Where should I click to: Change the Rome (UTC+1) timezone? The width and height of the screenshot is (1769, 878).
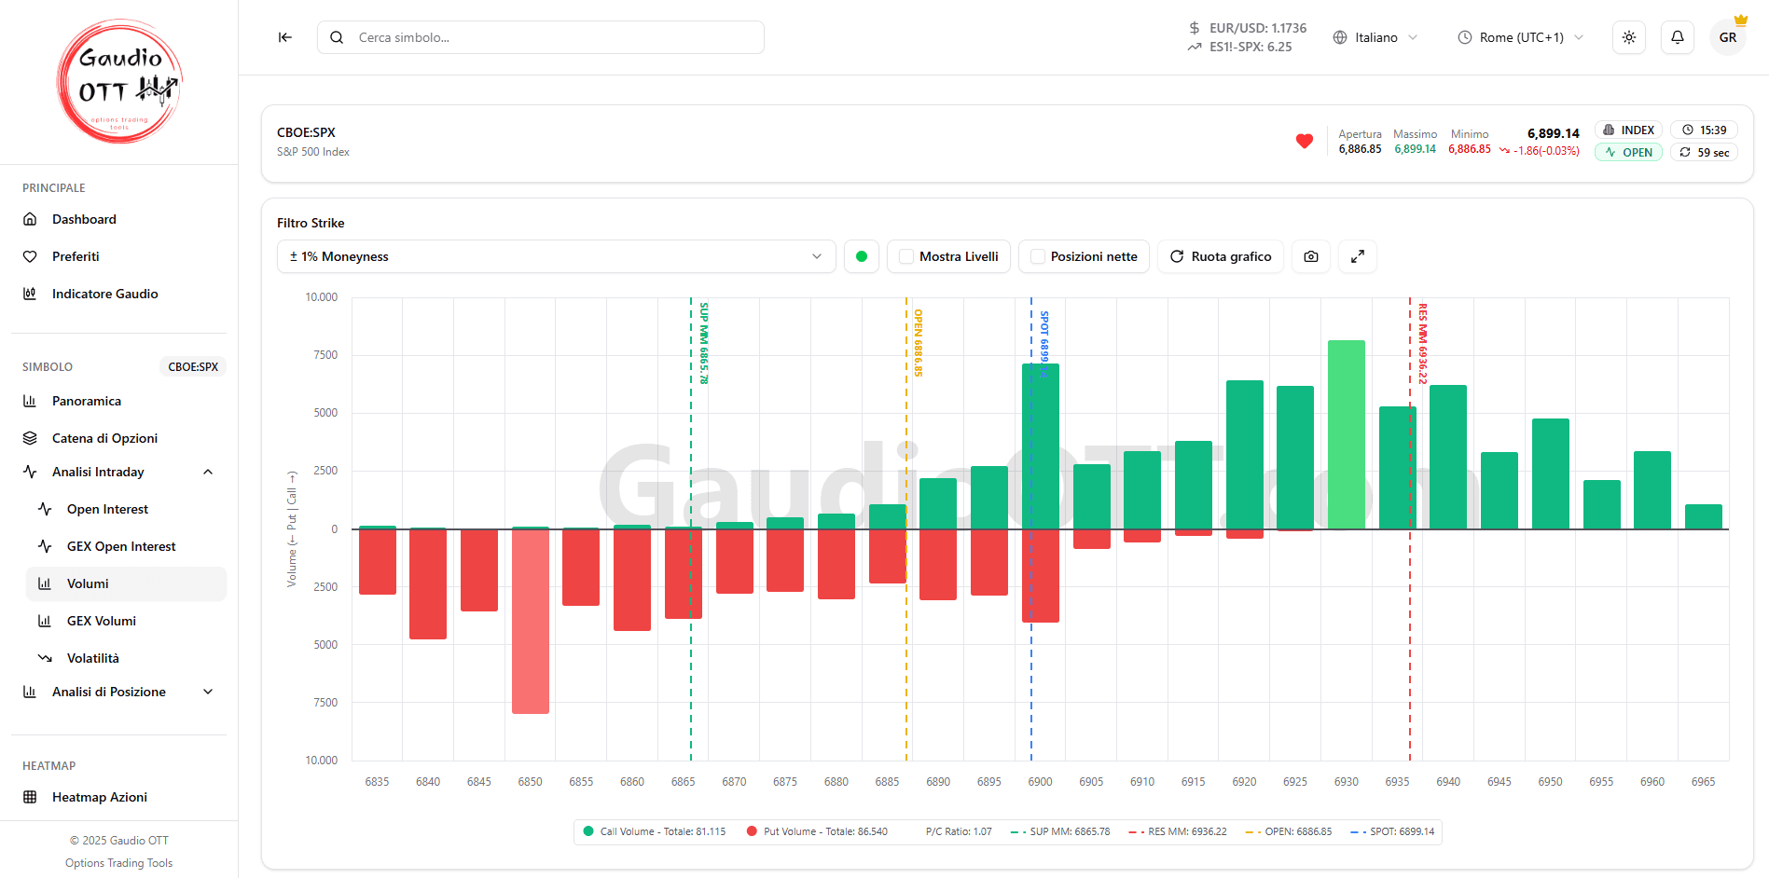tap(1520, 37)
